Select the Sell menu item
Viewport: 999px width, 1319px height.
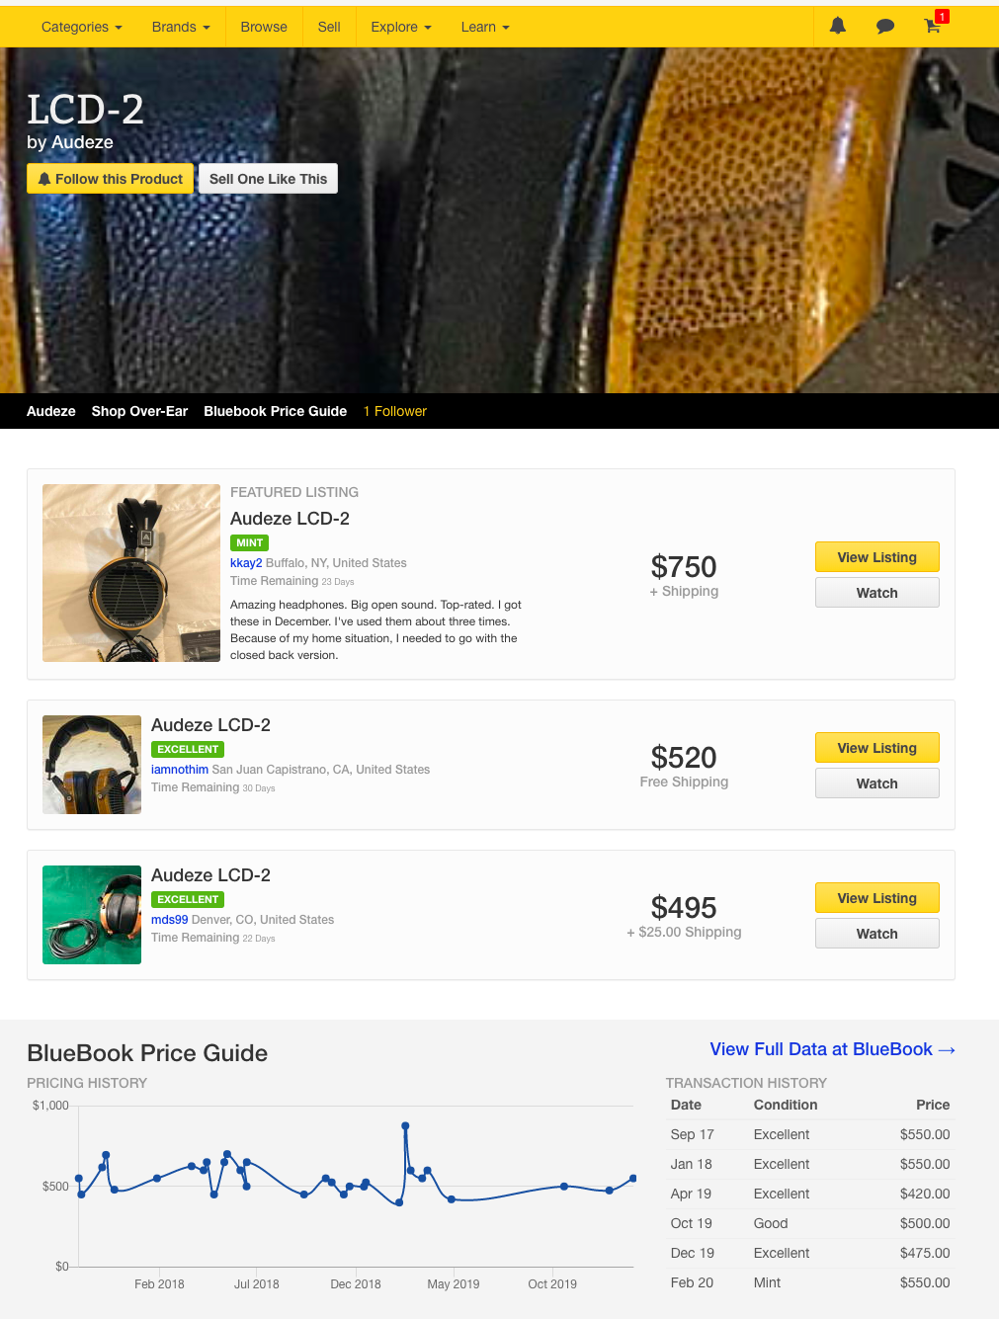coord(329,27)
